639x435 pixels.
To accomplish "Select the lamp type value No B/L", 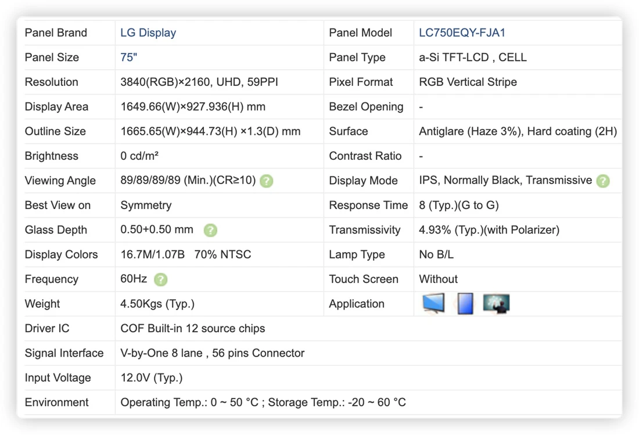I will coord(436,254).
